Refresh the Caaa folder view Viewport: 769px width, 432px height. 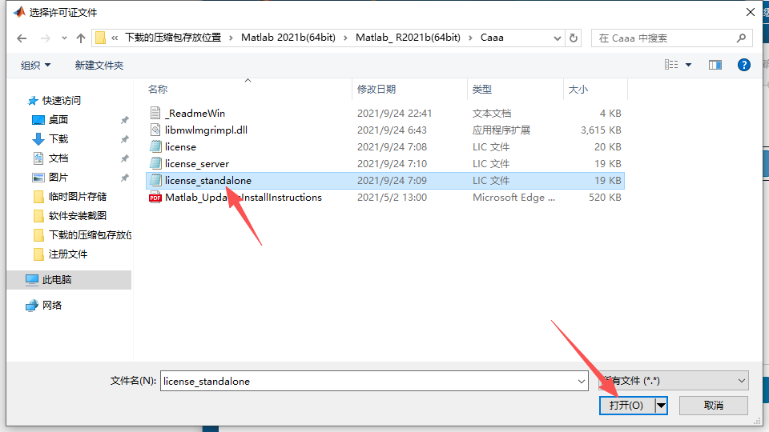click(574, 38)
